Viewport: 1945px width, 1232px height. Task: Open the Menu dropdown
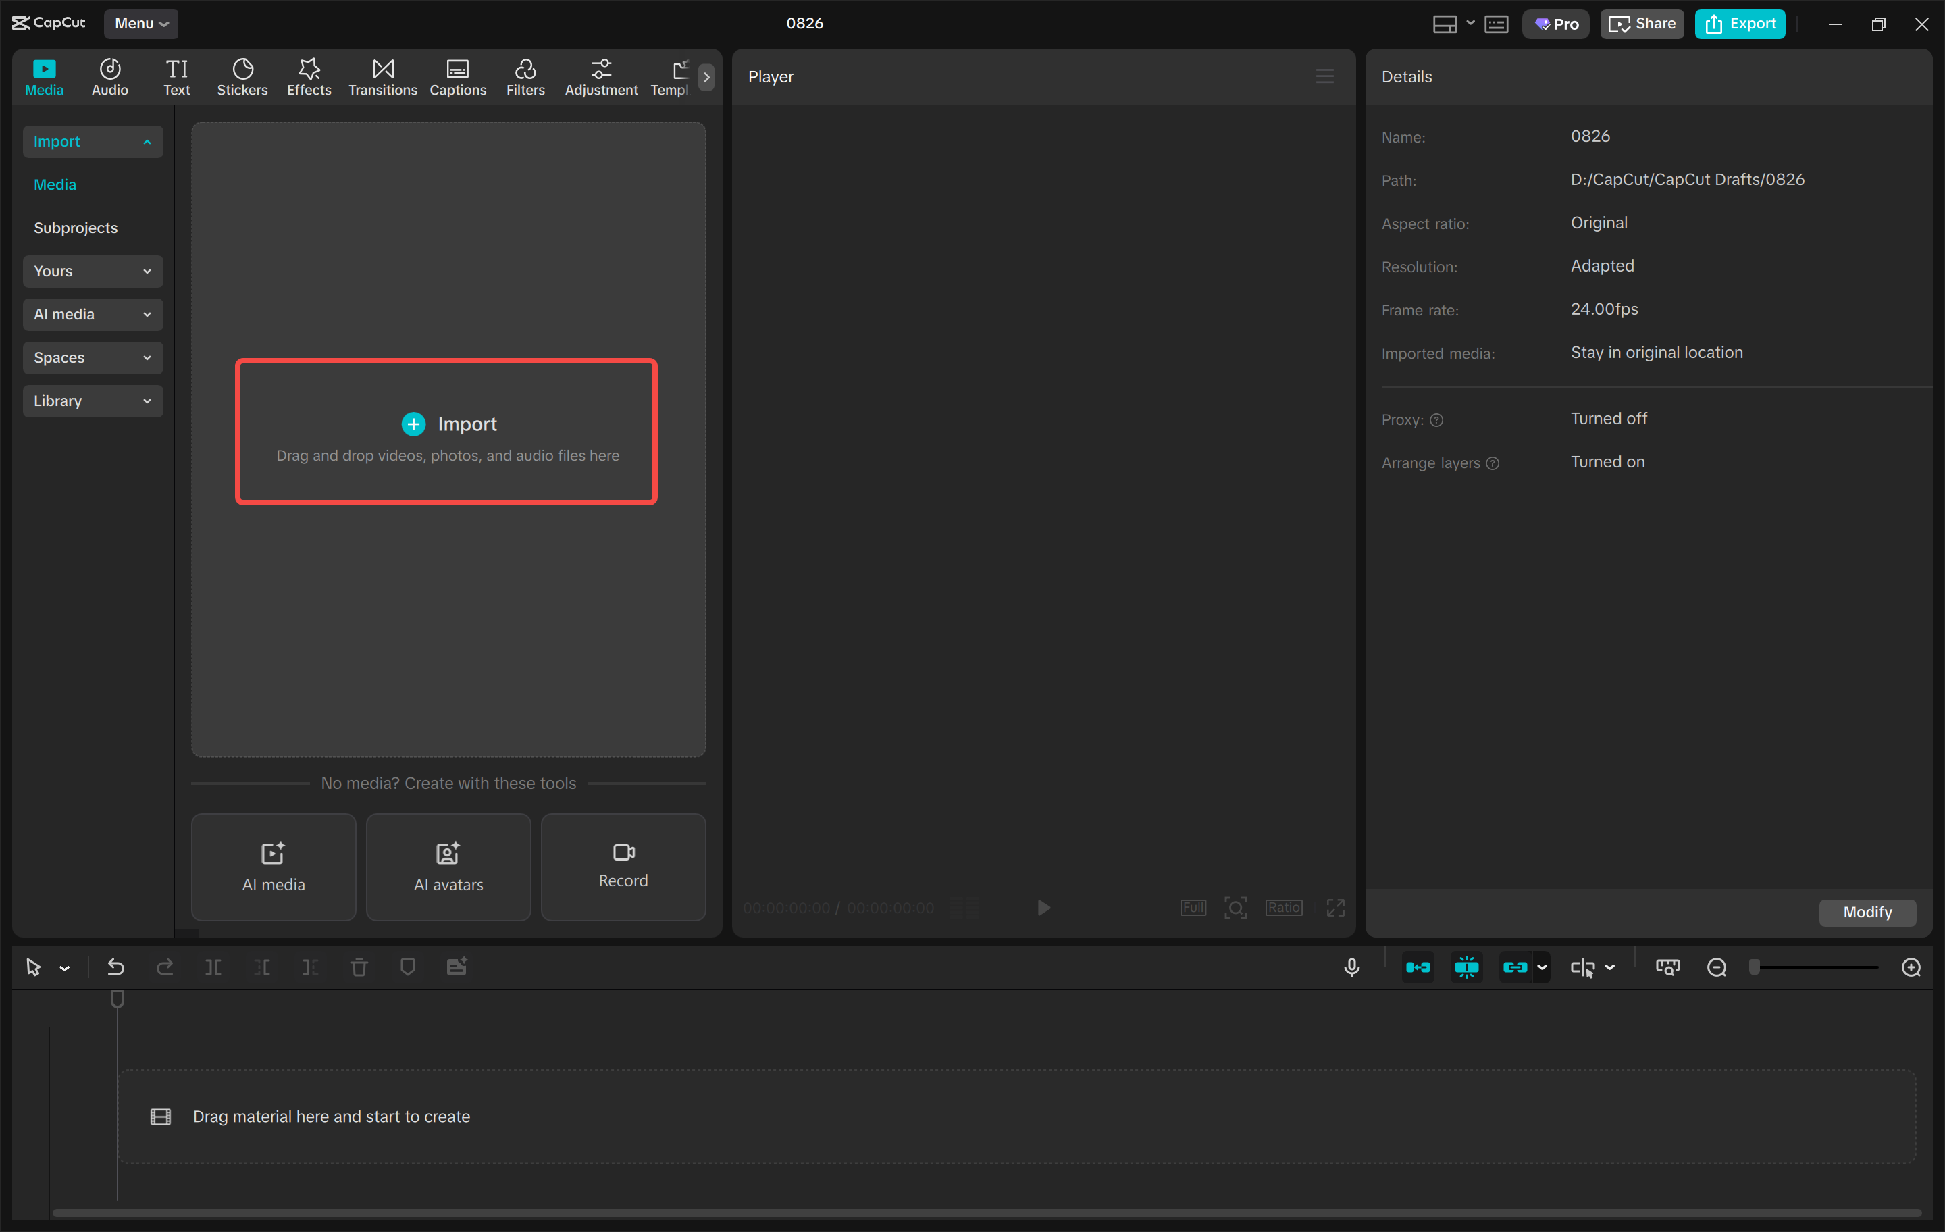pos(140,24)
